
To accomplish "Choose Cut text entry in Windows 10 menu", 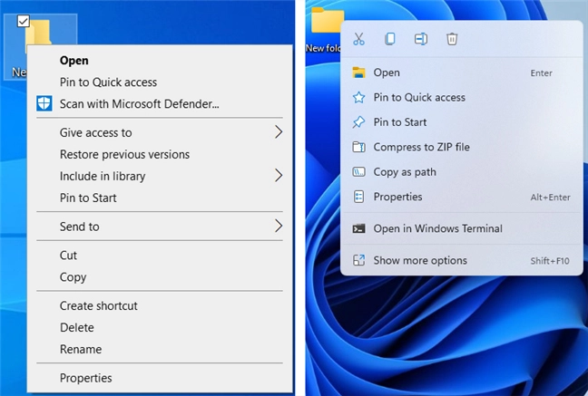I will point(160,256).
